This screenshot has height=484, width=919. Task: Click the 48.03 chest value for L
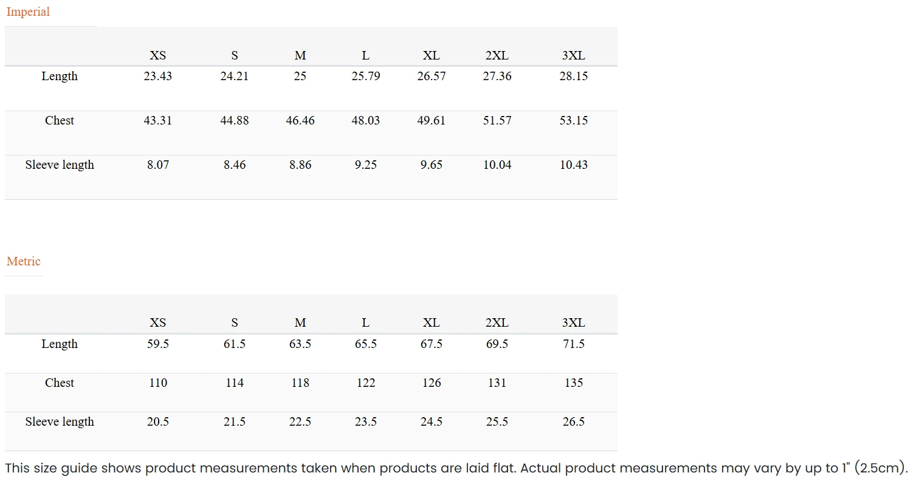(366, 121)
